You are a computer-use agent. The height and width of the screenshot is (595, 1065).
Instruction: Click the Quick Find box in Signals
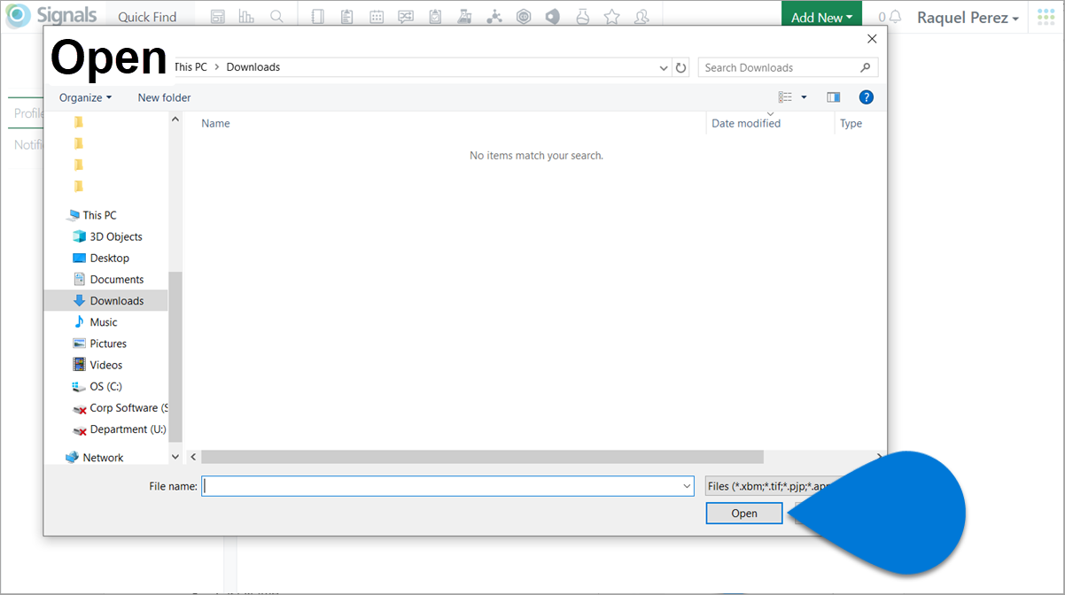click(x=147, y=17)
